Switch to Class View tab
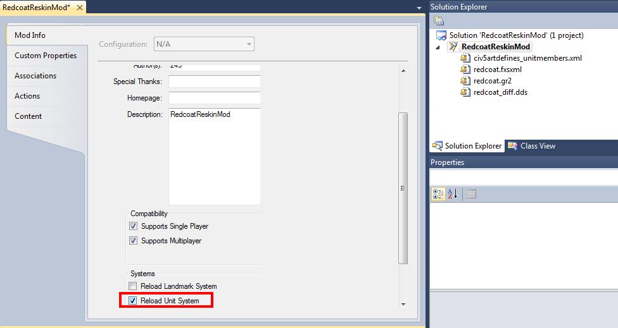 [532, 146]
